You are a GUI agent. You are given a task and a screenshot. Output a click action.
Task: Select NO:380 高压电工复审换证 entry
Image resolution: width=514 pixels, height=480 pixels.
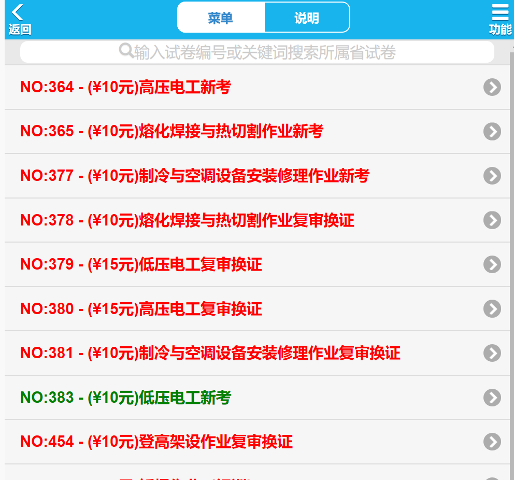[141, 309]
